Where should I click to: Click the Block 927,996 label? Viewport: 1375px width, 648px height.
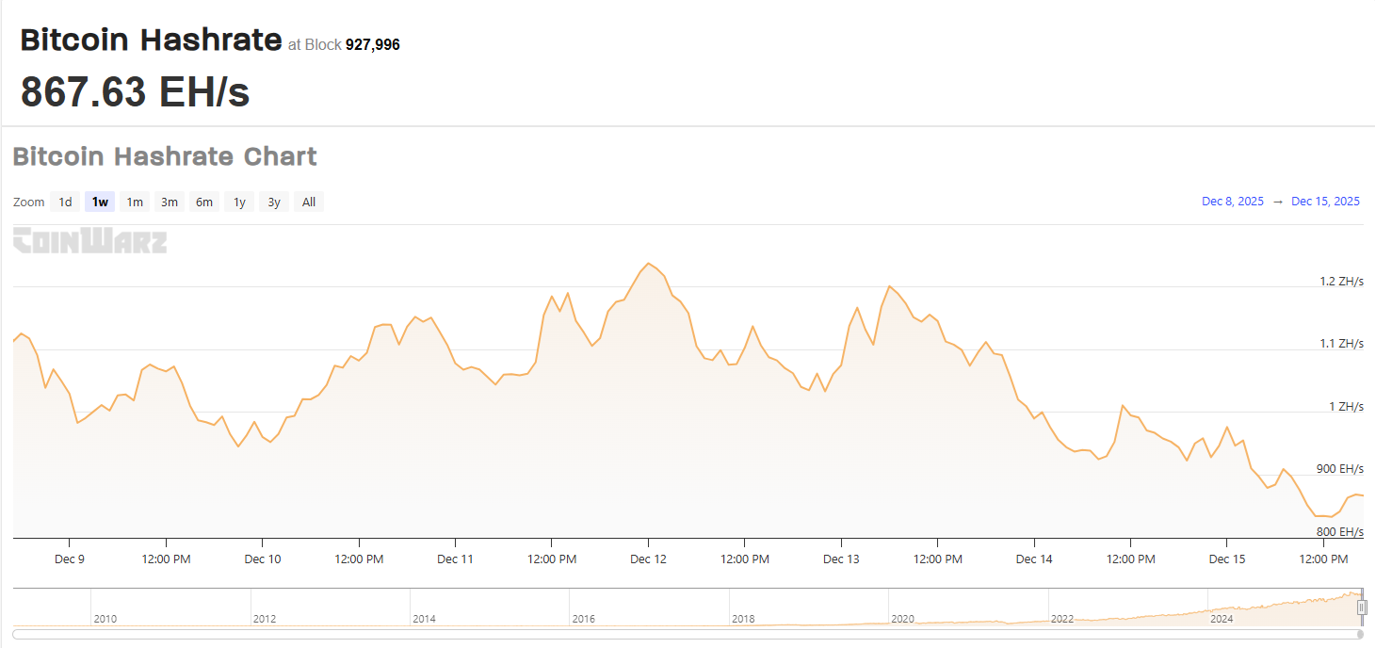(344, 44)
